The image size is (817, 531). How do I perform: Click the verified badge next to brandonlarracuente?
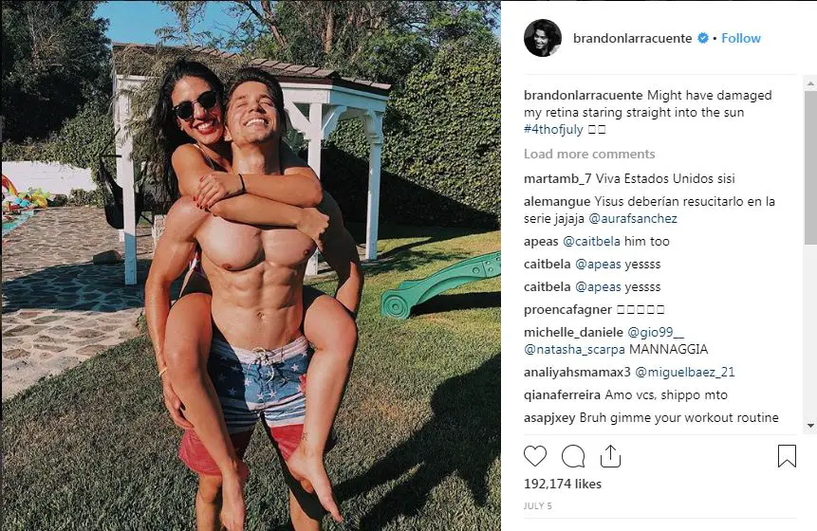(703, 38)
